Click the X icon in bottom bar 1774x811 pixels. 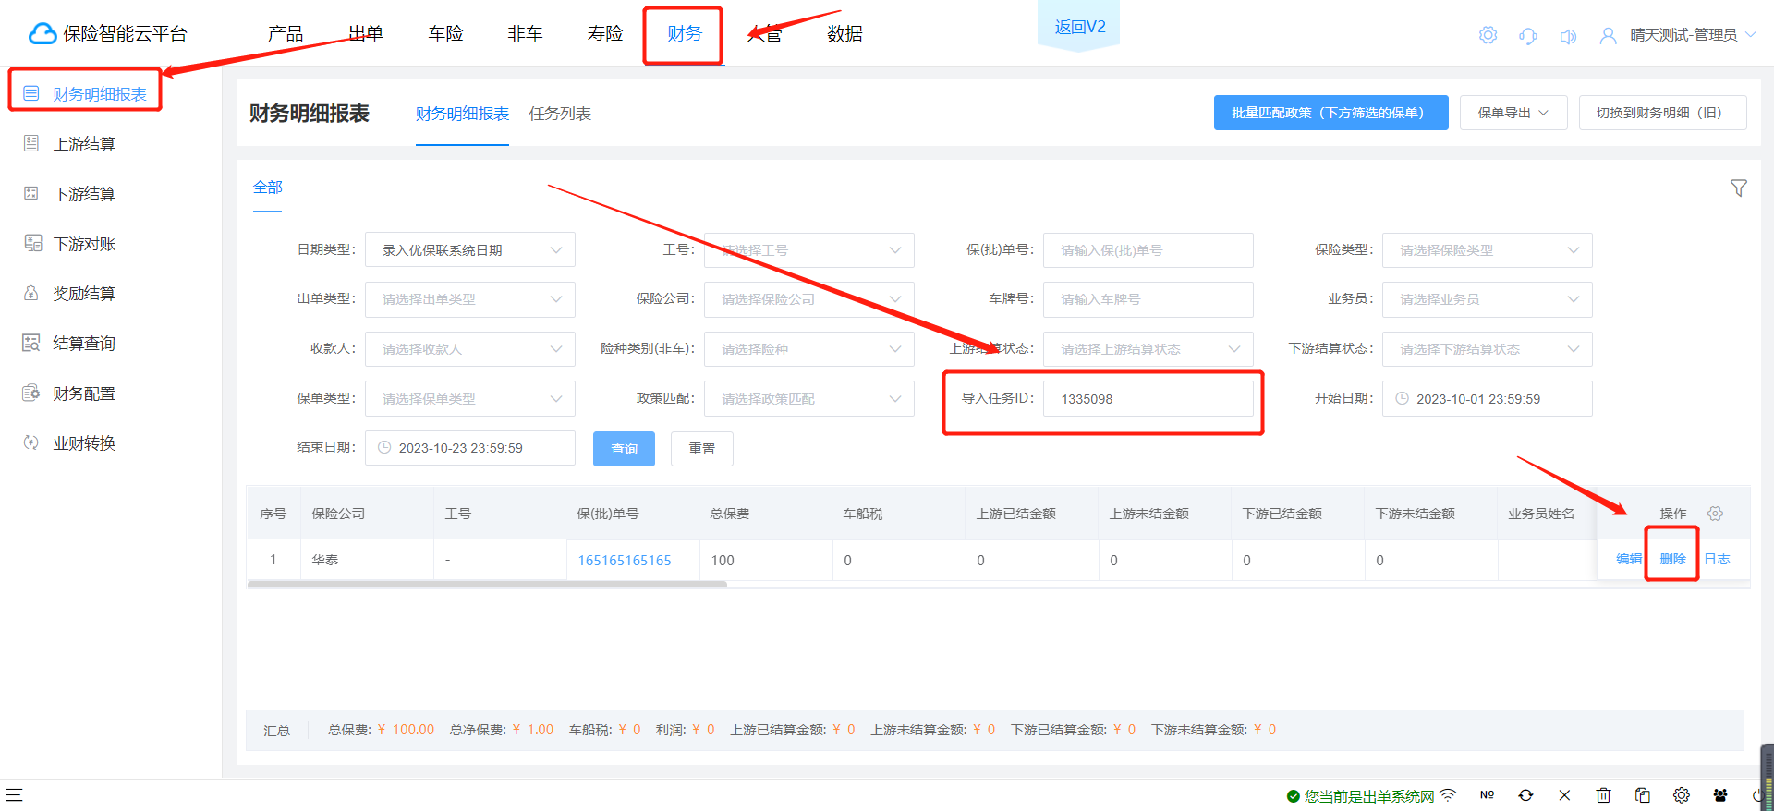1564,795
